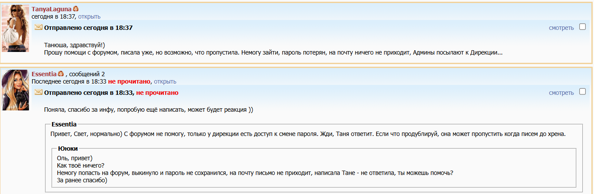Click the user status icon beside Essentia
This screenshot has width=594, height=194.
61,74
